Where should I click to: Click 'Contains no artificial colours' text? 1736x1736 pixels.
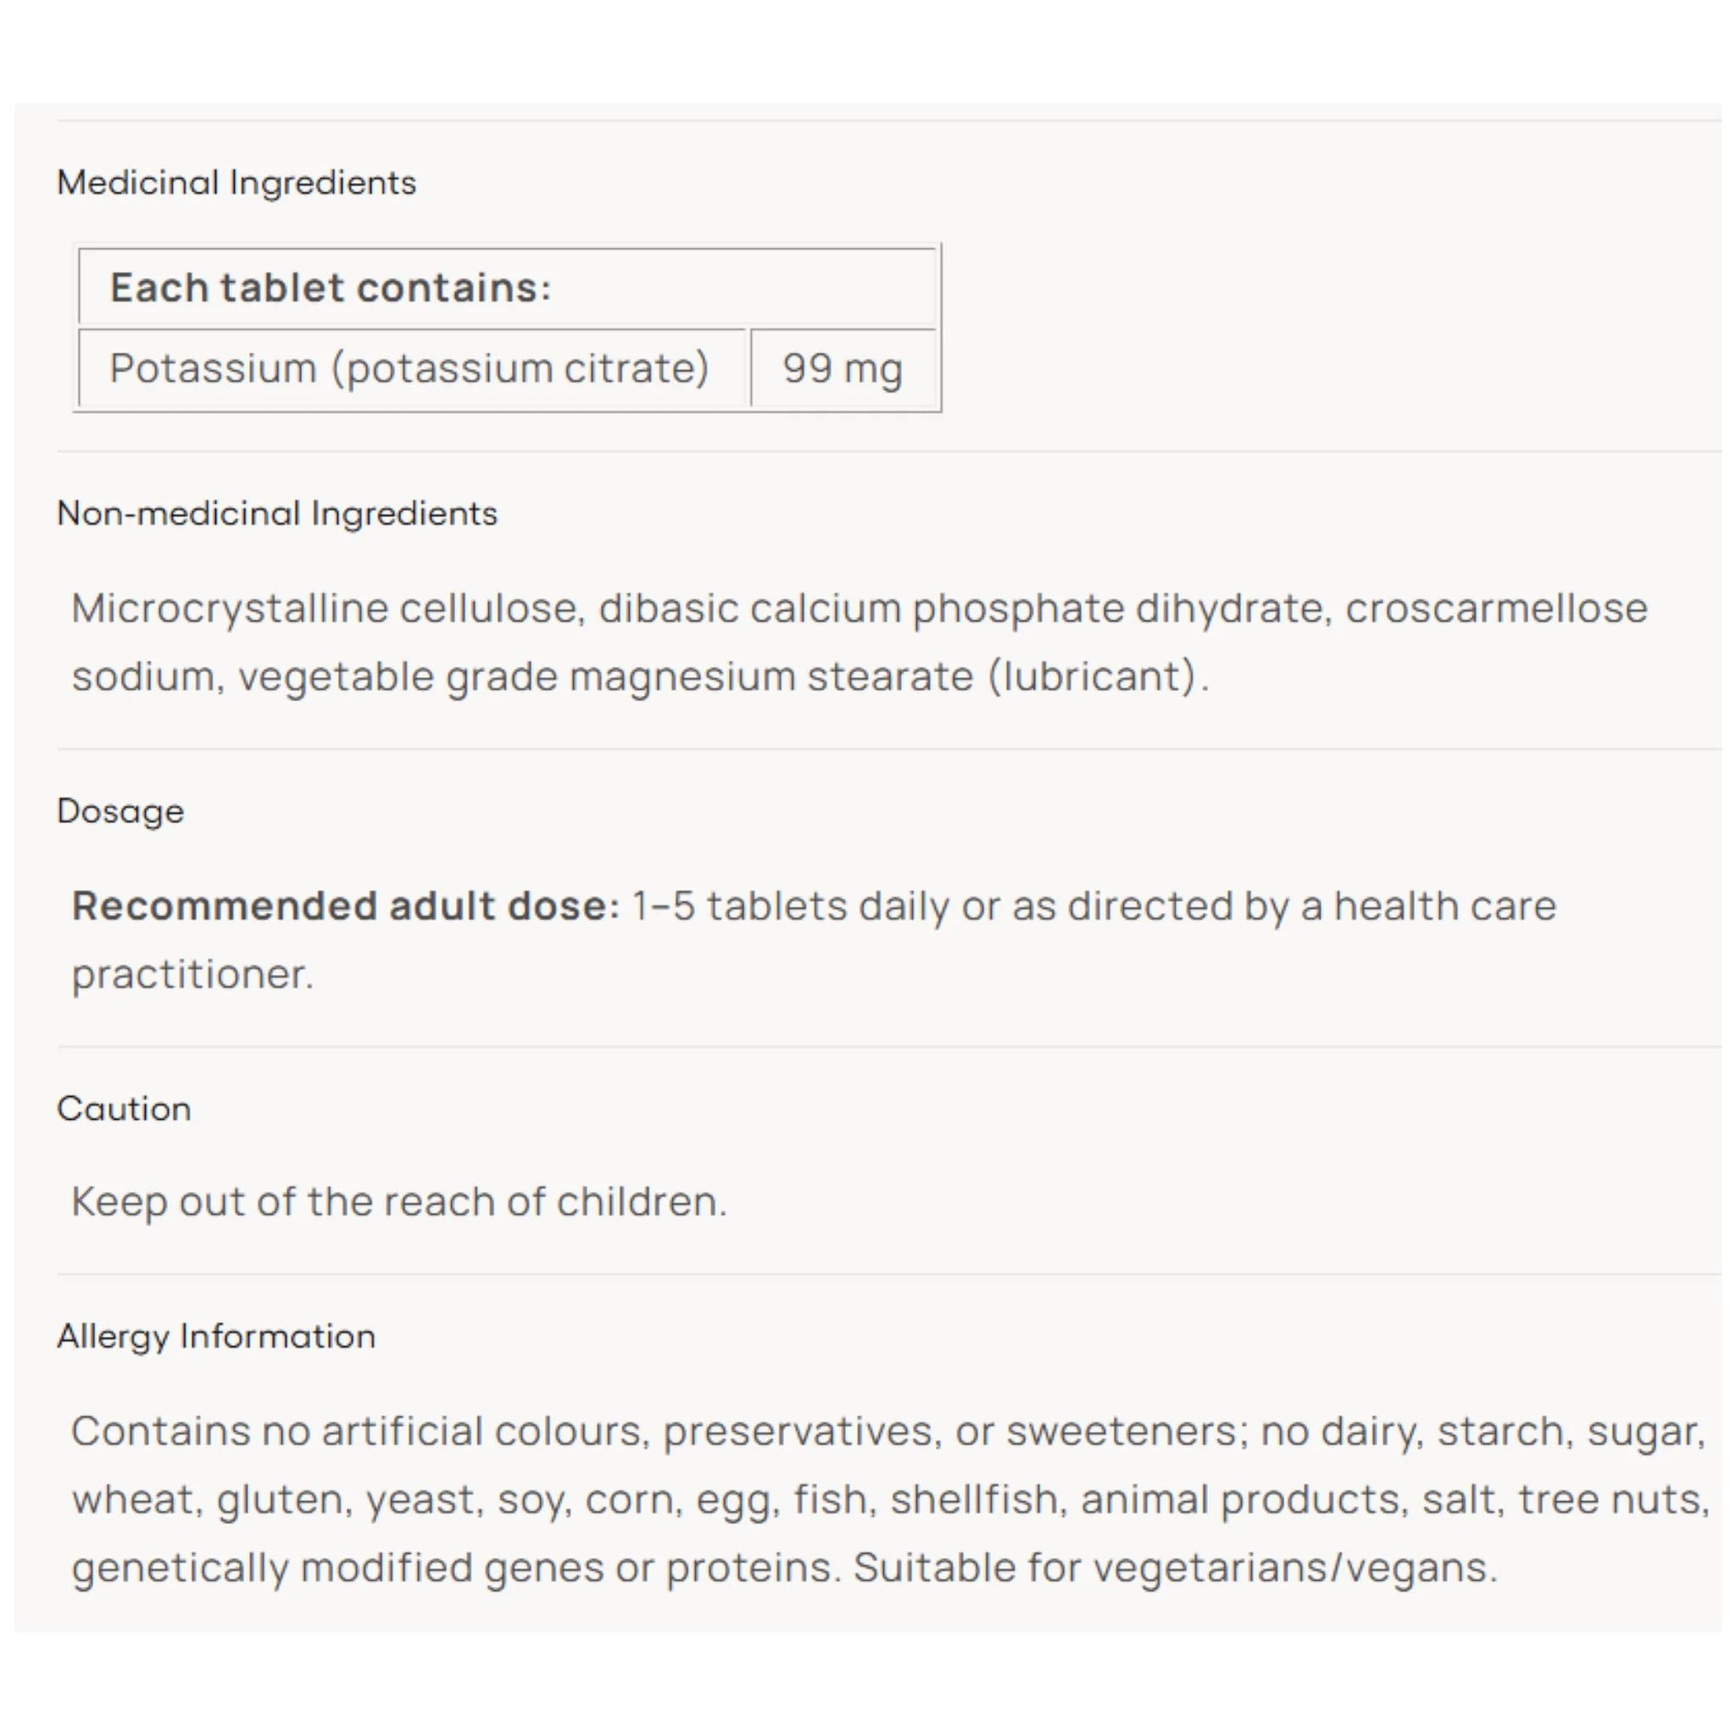click(x=360, y=1432)
